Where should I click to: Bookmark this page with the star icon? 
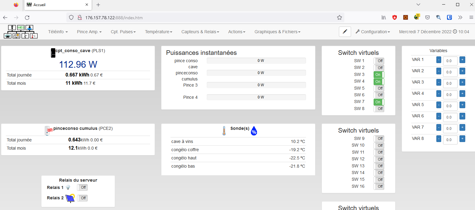tap(339, 18)
